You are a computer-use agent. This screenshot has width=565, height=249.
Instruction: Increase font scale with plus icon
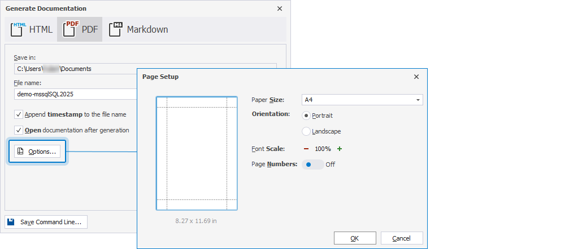[x=340, y=149]
